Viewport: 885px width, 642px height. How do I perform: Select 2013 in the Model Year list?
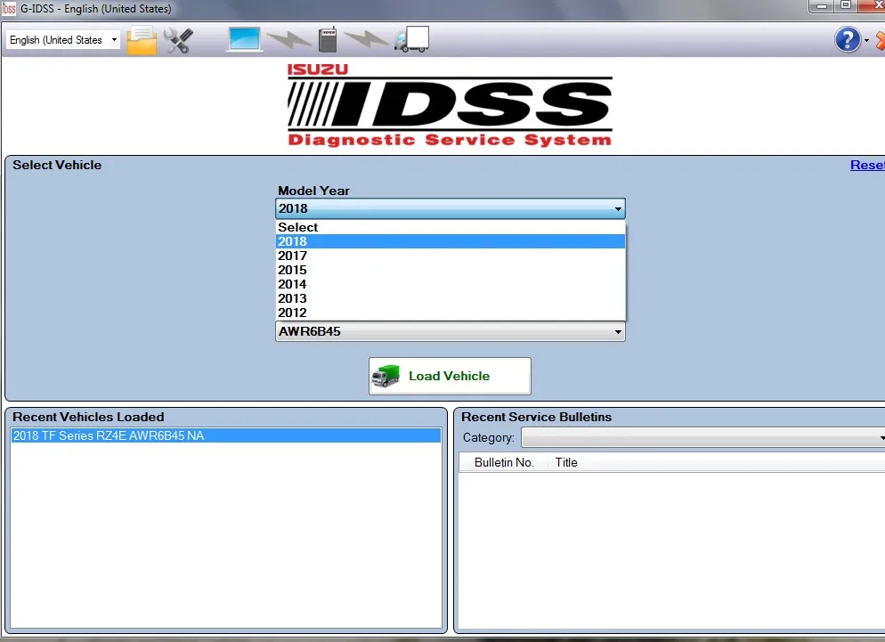[x=450, y=298]
